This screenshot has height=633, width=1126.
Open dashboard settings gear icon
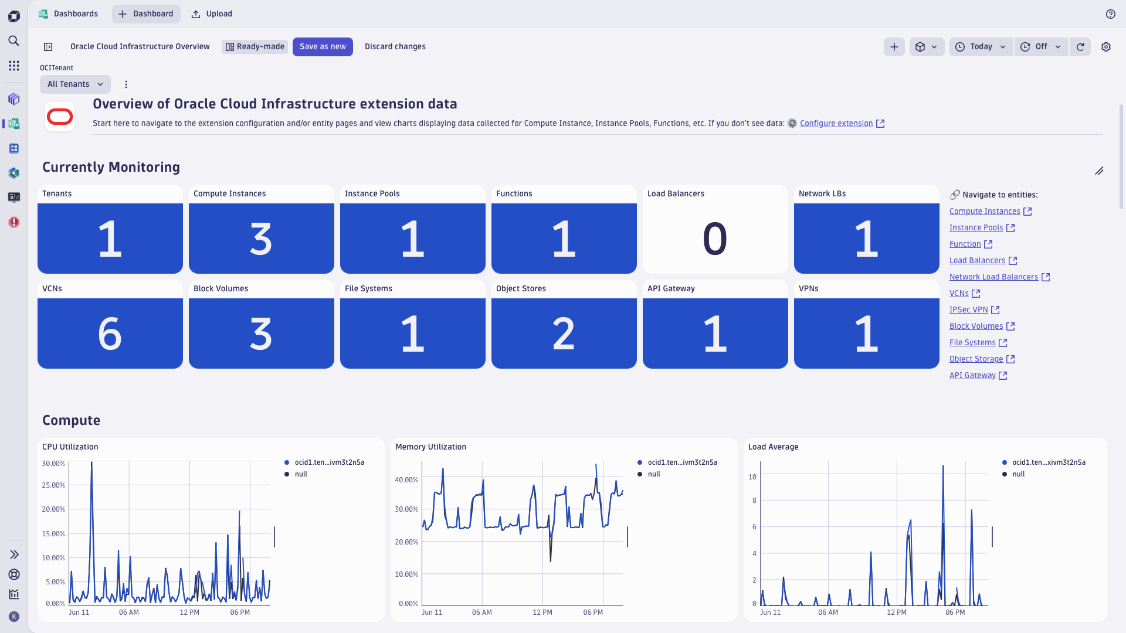tap(1106, 47)
